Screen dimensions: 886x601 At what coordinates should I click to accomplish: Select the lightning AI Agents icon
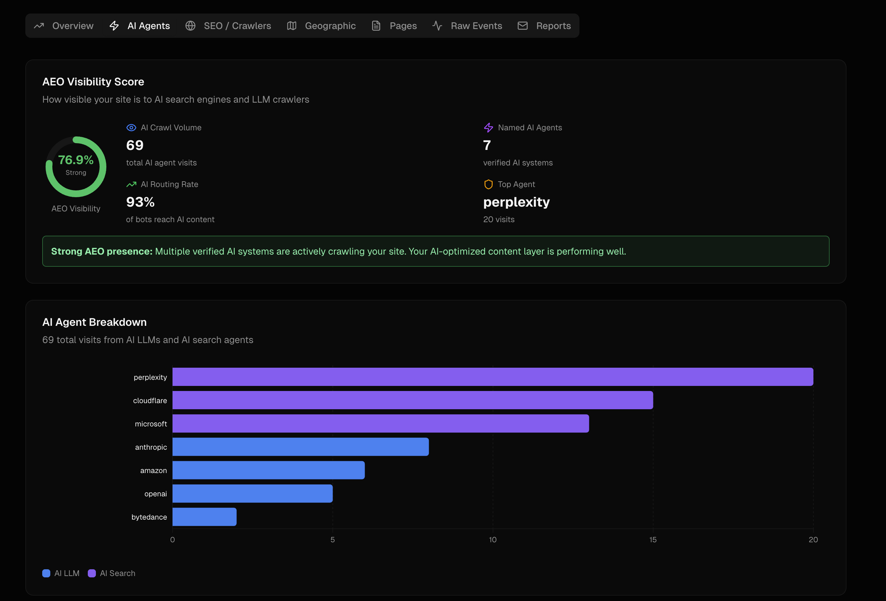(114, 26)
